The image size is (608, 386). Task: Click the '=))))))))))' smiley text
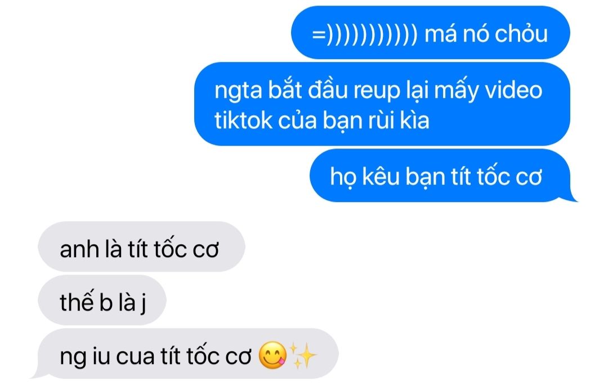[364, 34]
